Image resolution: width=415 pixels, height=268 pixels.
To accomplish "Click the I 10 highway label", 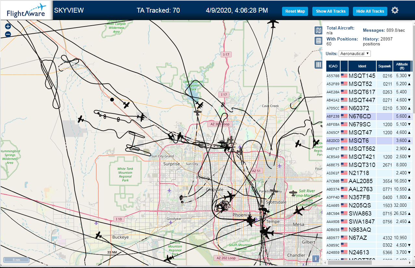I will click(119, 219).
